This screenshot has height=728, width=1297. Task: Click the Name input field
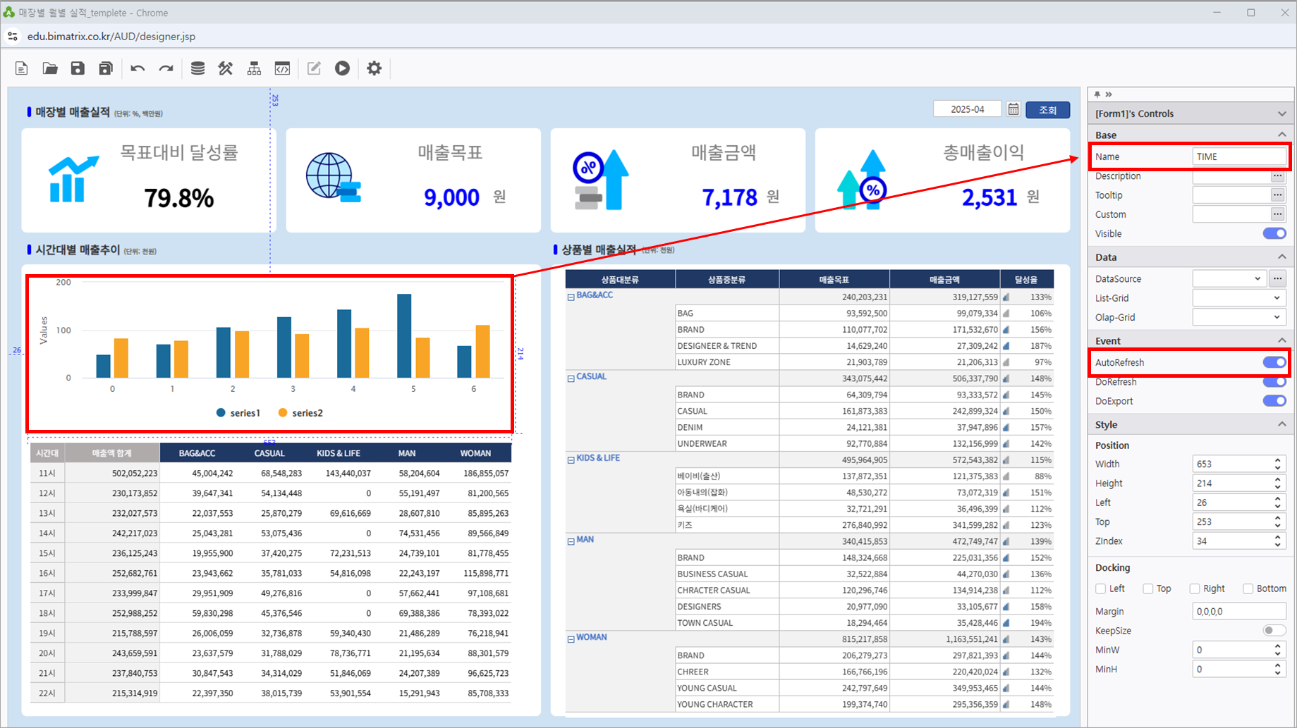point(1238,156)
